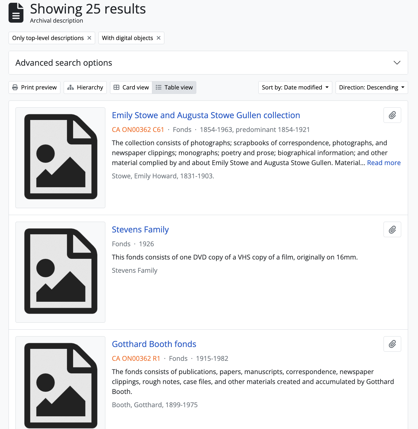Switch to Card view
This screenshot has height=429, width=418.
[131, 88]
